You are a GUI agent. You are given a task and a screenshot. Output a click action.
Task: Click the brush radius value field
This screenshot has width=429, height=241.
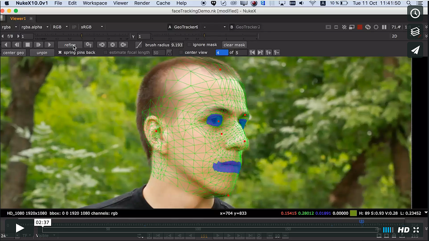pyautogui.click(x=177, y=45)
